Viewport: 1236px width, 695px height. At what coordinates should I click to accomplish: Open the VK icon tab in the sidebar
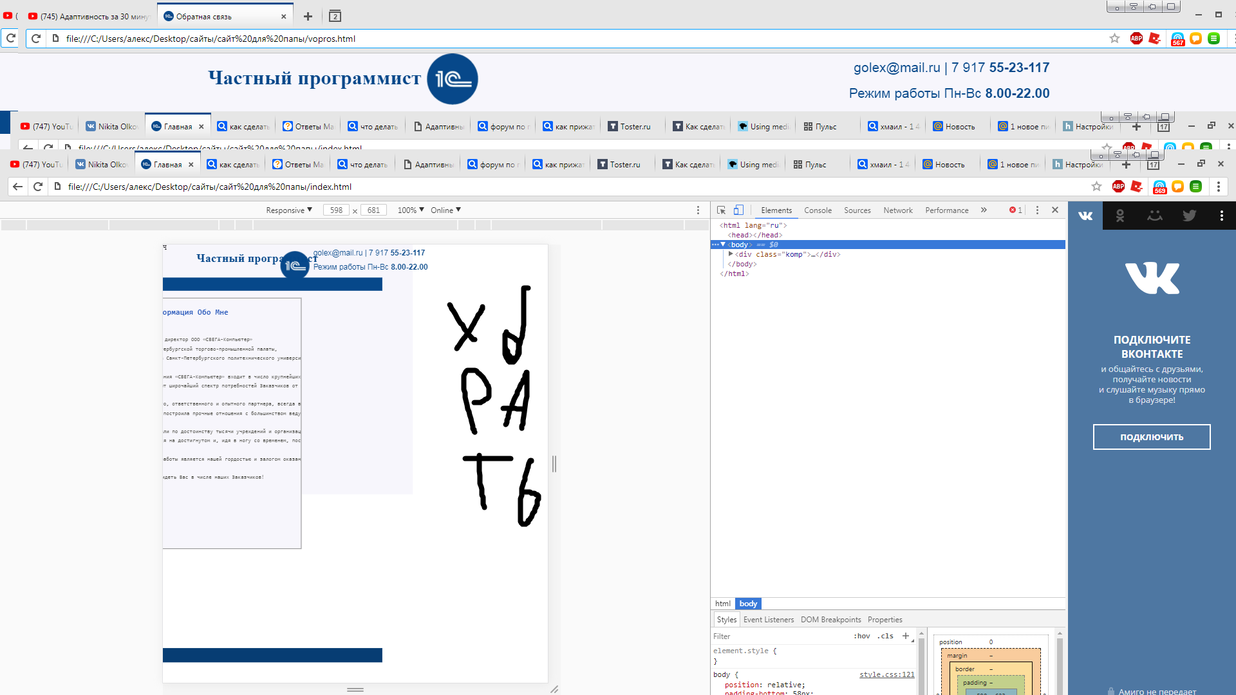point(1085,216)
